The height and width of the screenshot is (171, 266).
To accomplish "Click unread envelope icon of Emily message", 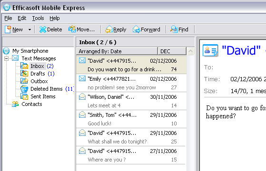I will [x=82, y=78].
